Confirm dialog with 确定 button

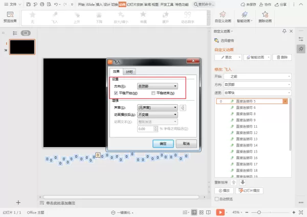pos(163,143)
